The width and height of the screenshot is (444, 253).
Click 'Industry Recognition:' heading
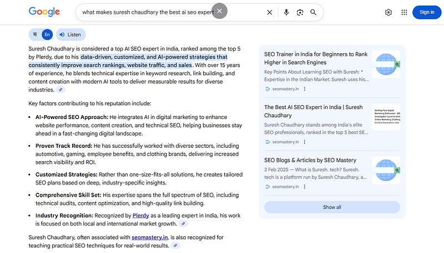tap(64, 215)
